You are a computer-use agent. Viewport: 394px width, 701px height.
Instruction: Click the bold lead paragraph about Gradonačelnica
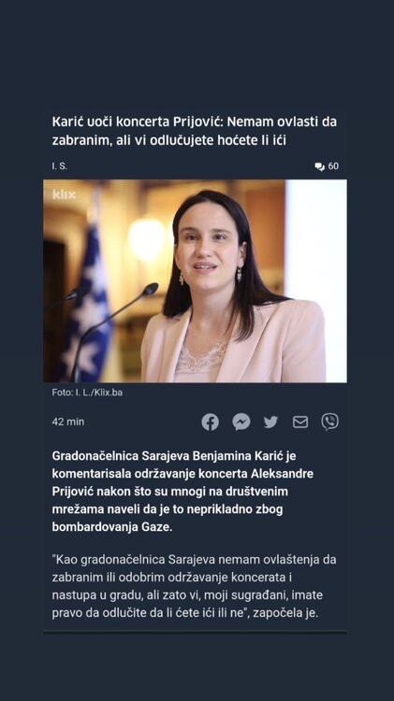pyautogui.click(x=182, y=492)
